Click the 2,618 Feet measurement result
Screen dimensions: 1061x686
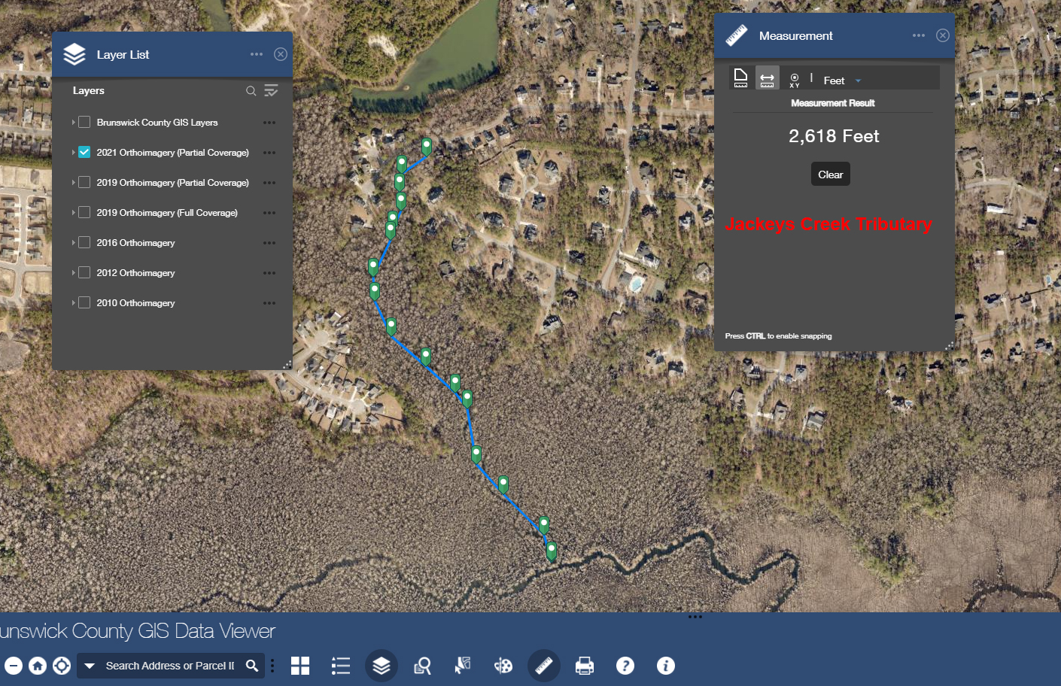[x=834, y=136]
